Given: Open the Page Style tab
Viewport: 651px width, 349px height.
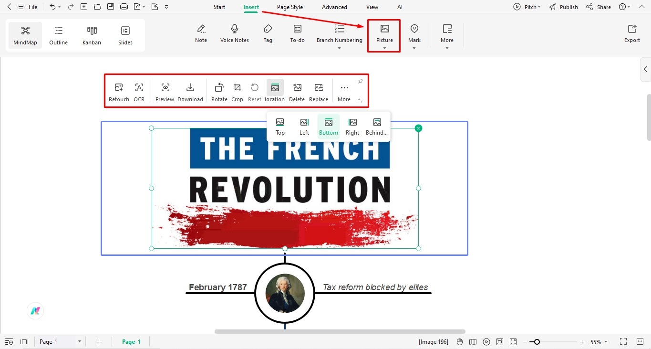Looking at the screenshot, I should click(290, 7).
